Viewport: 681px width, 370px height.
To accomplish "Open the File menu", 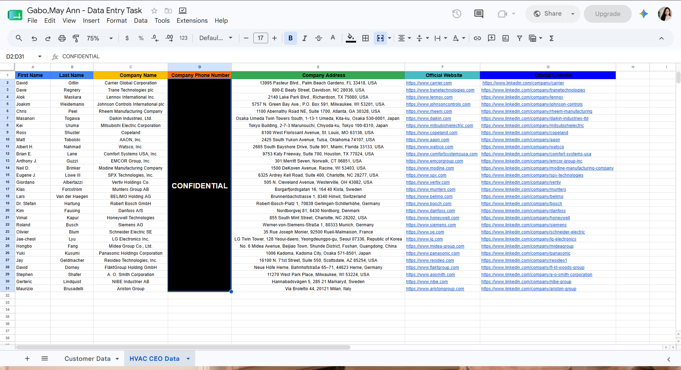I will [32, 21].
